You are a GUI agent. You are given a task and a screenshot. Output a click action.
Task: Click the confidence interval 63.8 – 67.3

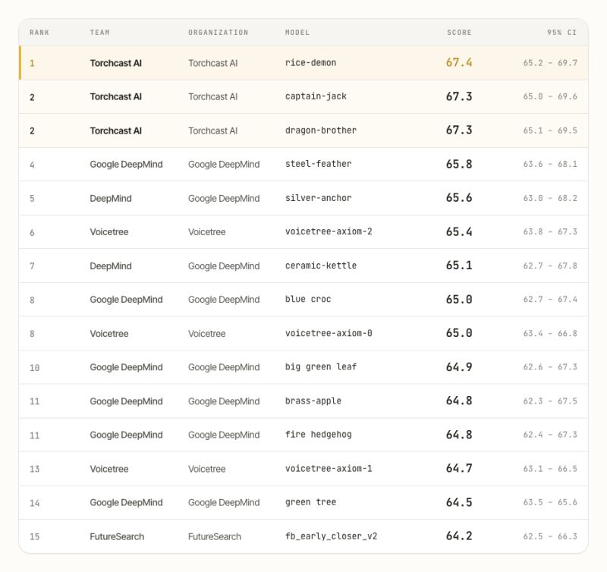[x=549, y=231]
